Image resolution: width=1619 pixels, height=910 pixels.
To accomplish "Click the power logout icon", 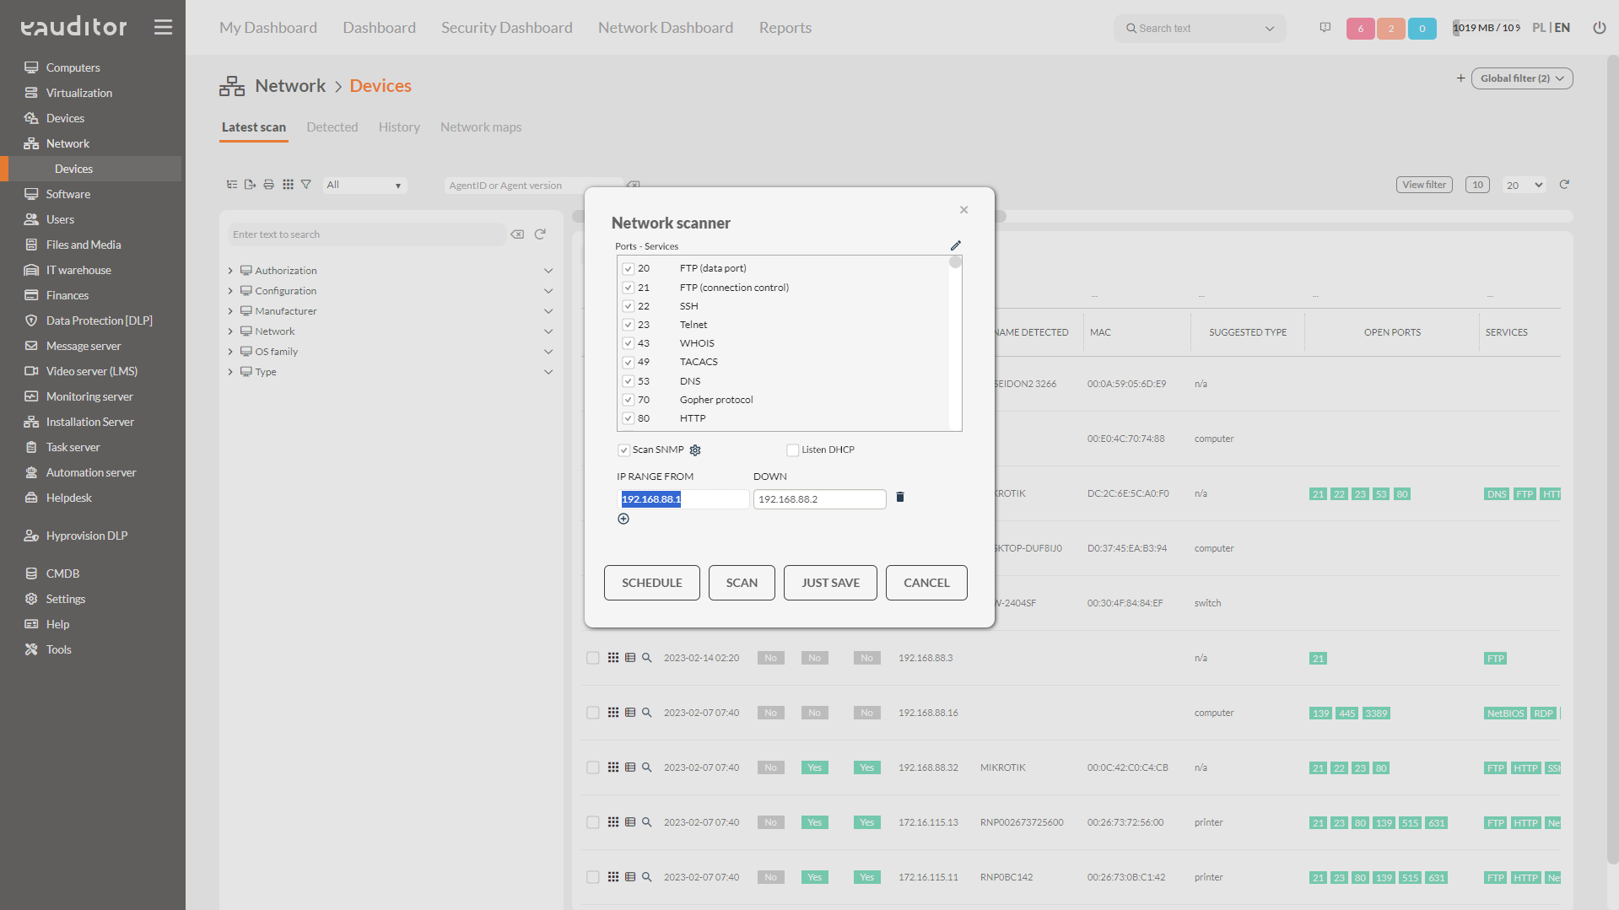I will point(1599,28).
